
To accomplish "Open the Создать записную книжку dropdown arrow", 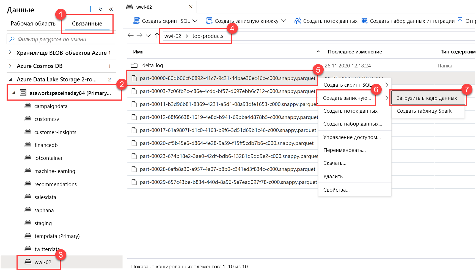I will coord(284,21).
